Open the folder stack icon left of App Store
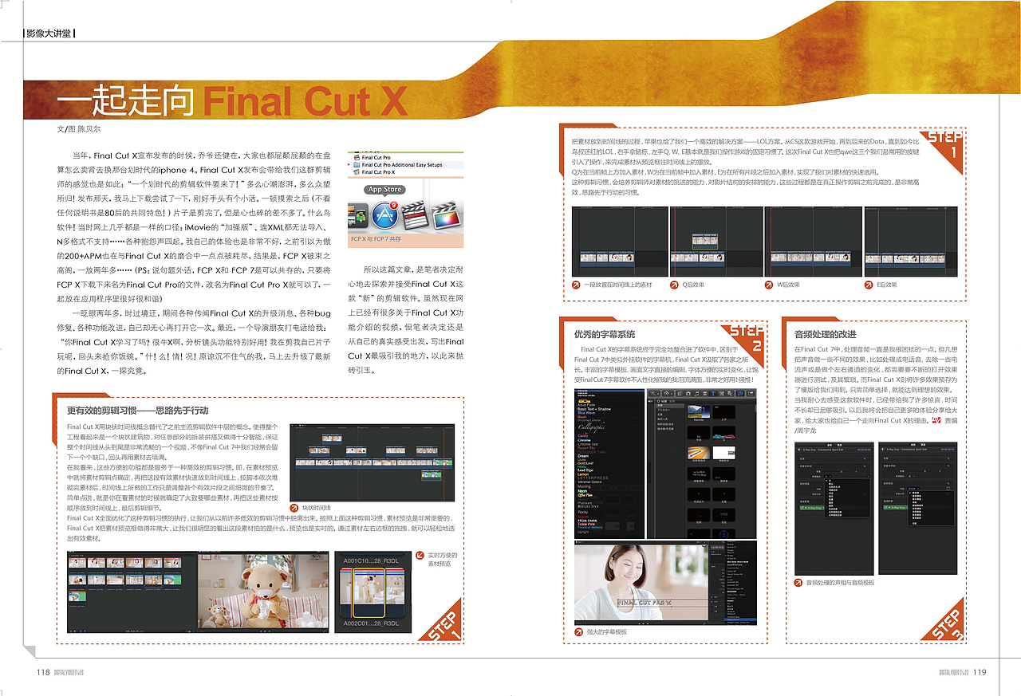The width and height of the screenshot is (1021, 696). [x=358, y=215]
